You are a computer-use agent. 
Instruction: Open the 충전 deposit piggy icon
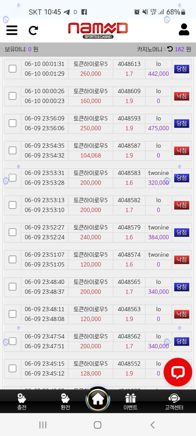22,401
